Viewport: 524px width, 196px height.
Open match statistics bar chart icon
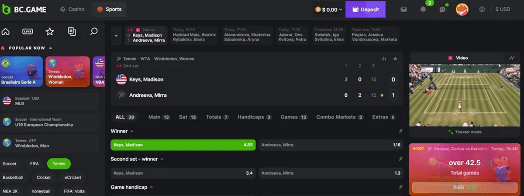tap(384, 59)
